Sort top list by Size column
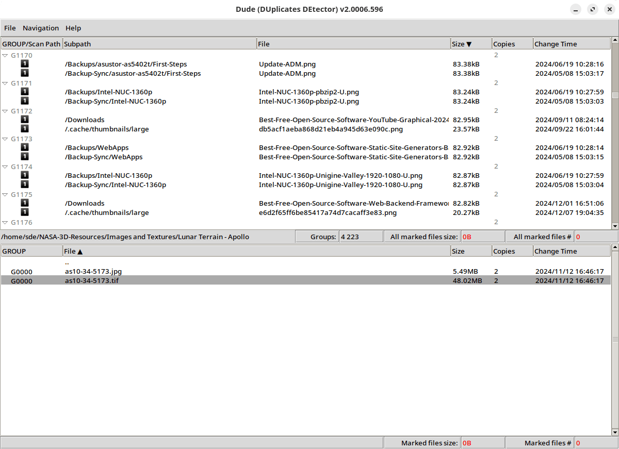The height and width of the screenshot is (449, 619). (x=471, y=44)
